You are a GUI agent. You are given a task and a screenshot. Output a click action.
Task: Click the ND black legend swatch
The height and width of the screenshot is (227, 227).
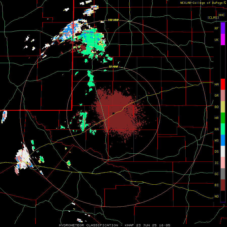(x=223, y=196)
